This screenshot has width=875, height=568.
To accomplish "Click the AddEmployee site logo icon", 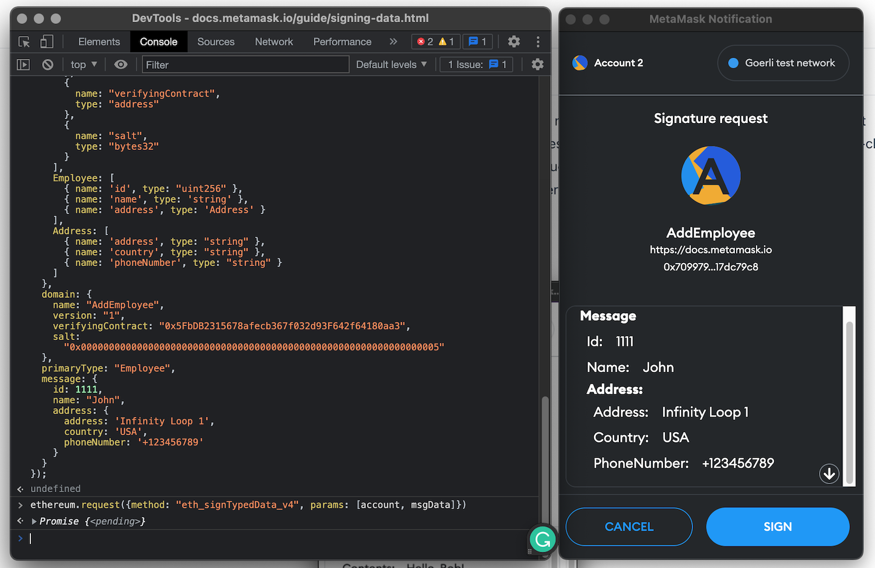I will [710, 176].
